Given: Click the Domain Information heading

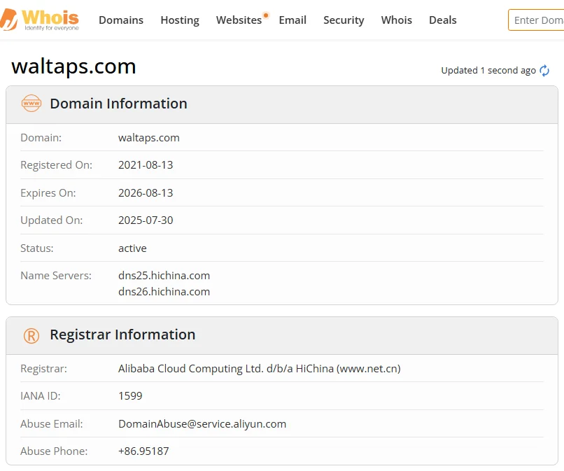Looking at the screenshot, I should tap(118, 104).
